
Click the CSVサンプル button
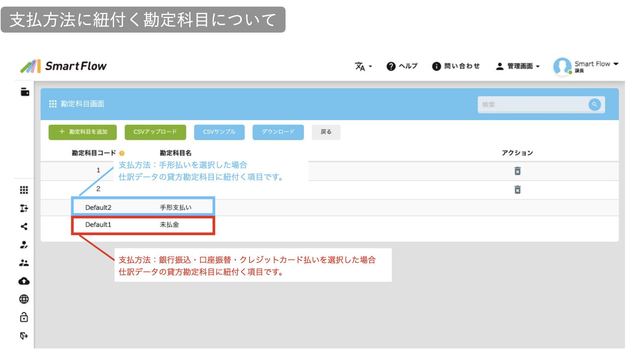[x=219, y=132]
